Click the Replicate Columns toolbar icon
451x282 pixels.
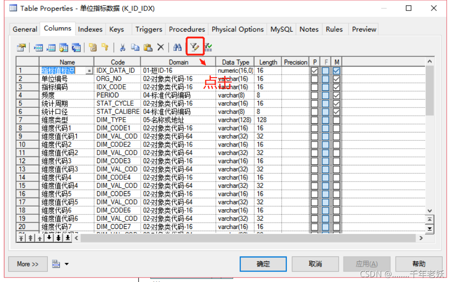click(x=76, y=47)
